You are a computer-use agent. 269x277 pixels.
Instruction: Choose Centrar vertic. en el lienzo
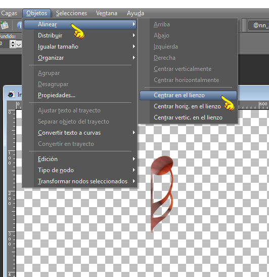pyautogui.click(x=188, y=117)
